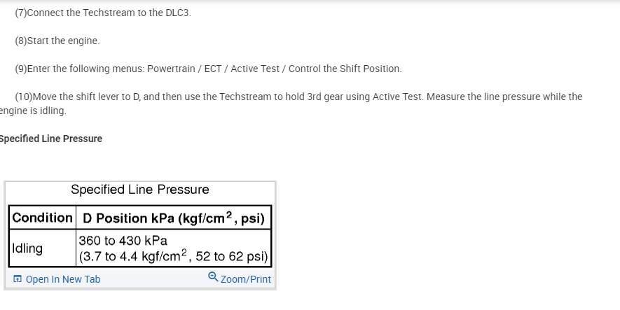
Task: Click the 360 to 430 kPa value
Action: point(123,241)
